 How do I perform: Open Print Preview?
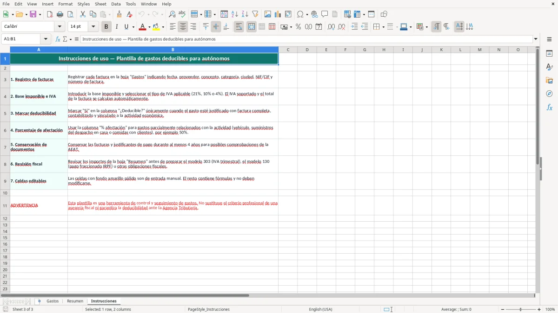point(70,14)
